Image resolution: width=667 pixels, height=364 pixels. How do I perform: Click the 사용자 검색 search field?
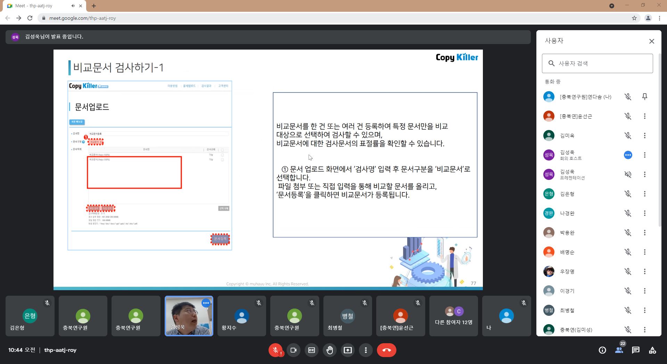(598, 63)
